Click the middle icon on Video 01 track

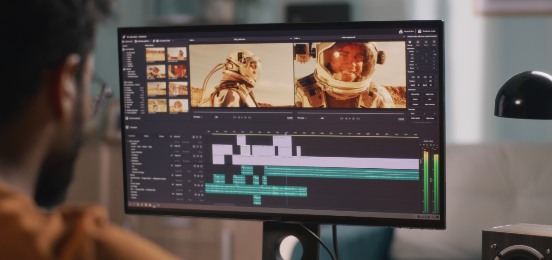(198, 156)
